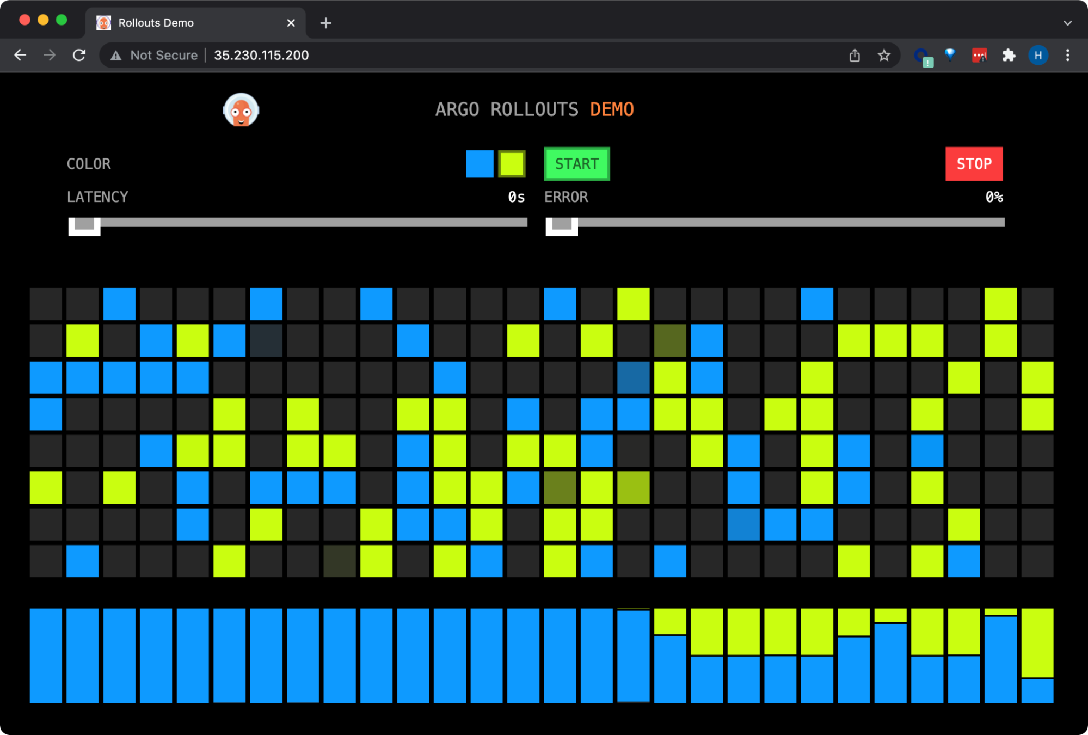1088x735 pixels.
Task: Click the macOS yellow minimize window button
Action: click(x=43, y=20)
